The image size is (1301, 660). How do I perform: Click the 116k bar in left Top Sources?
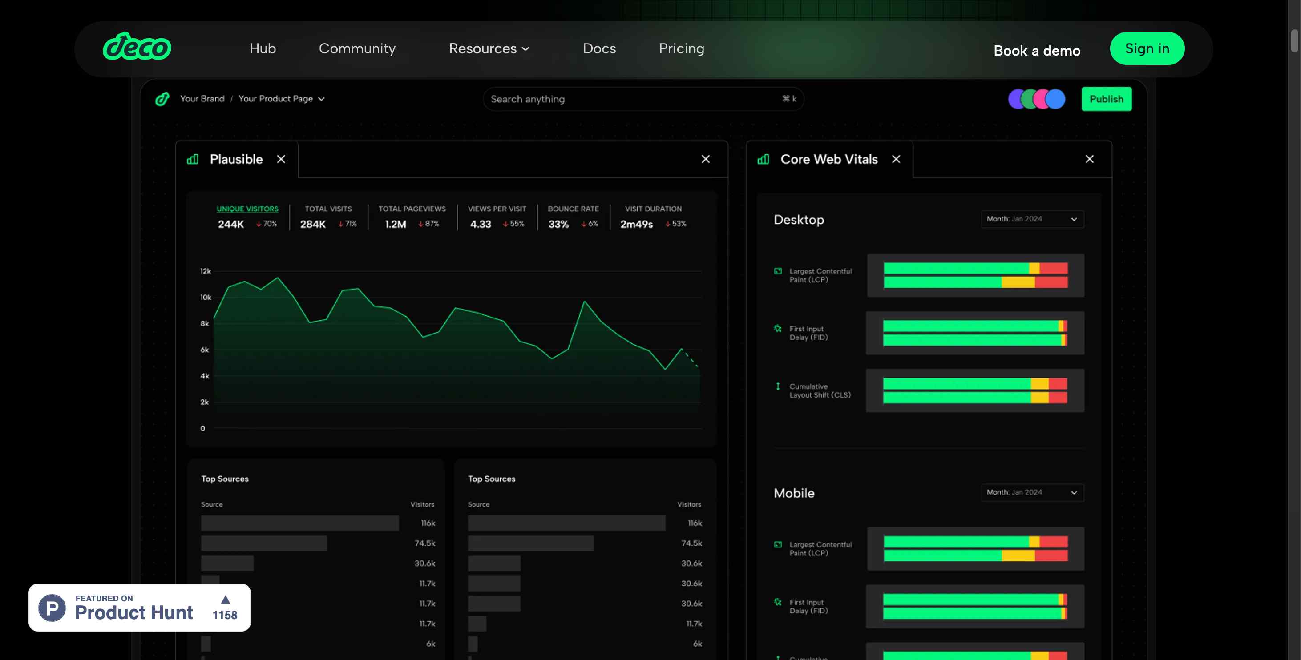coord(299,523)
